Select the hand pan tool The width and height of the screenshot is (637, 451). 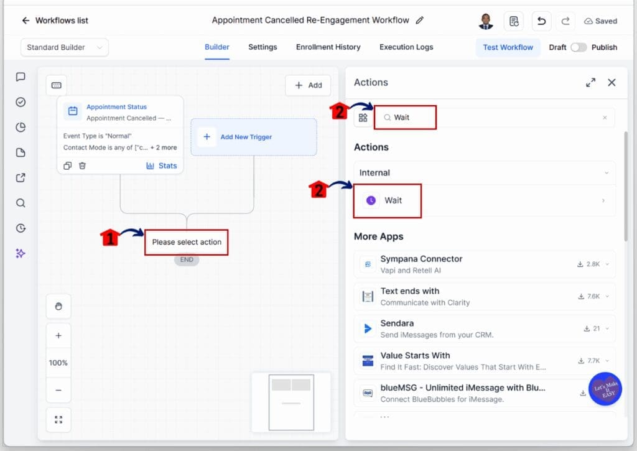58,306
